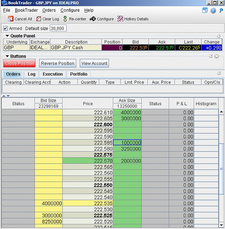Click the ladder scrollbar down arrow
225x229 pixels.
tap(221, 225)
